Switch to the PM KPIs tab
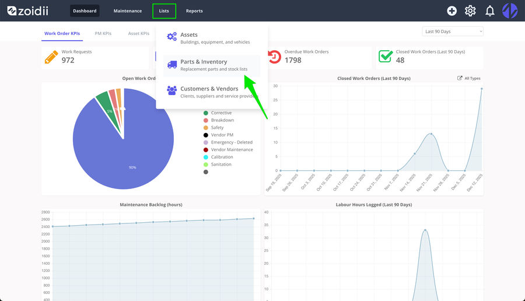Viewport: 525px width, 301px height. click(x=103, y=33)
